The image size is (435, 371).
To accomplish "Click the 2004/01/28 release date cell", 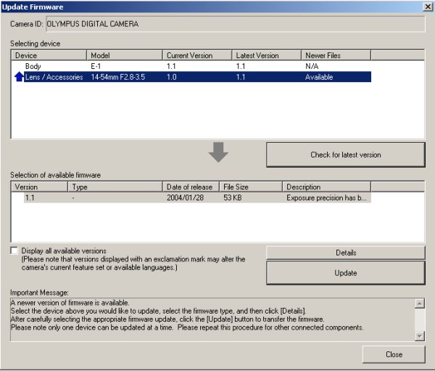I will point(186,197).
